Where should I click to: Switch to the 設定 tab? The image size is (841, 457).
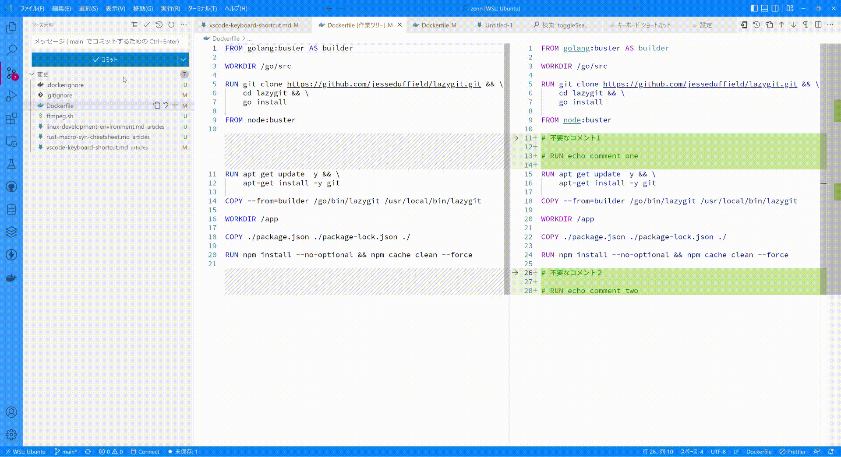click(705, 25)
